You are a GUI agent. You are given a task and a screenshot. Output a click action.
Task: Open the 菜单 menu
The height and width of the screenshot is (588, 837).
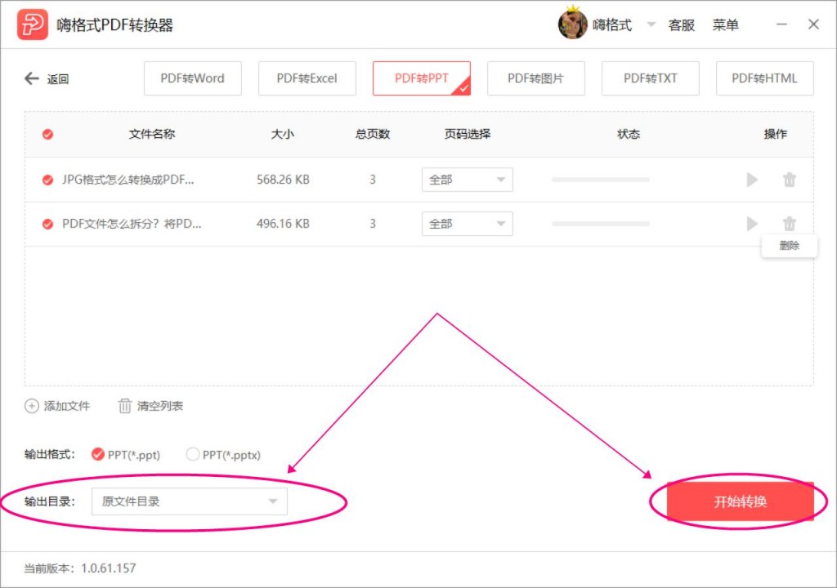[726, 25]
